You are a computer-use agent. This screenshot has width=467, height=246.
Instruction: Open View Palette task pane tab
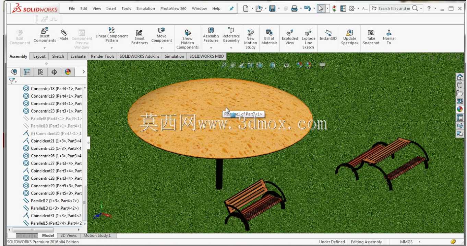tap(460, 101)
